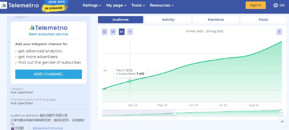Click the Sign in button
The image size is (289, 130).
(256, 5)
